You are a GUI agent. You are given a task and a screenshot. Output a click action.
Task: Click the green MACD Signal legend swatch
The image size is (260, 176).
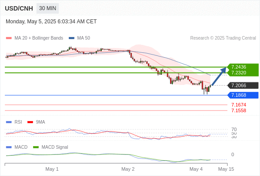tap(36, 147)
